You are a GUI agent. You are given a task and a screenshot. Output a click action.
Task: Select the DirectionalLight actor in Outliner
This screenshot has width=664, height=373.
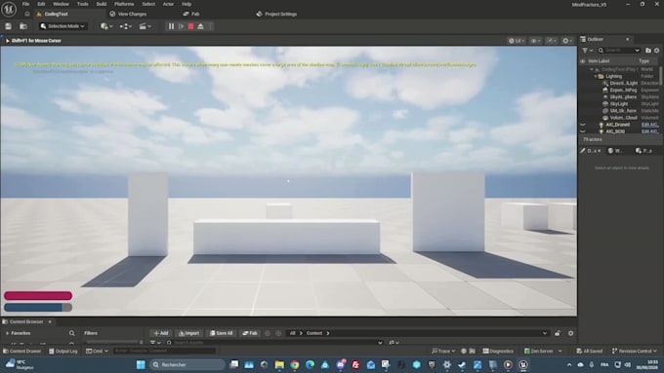(623, 83)
